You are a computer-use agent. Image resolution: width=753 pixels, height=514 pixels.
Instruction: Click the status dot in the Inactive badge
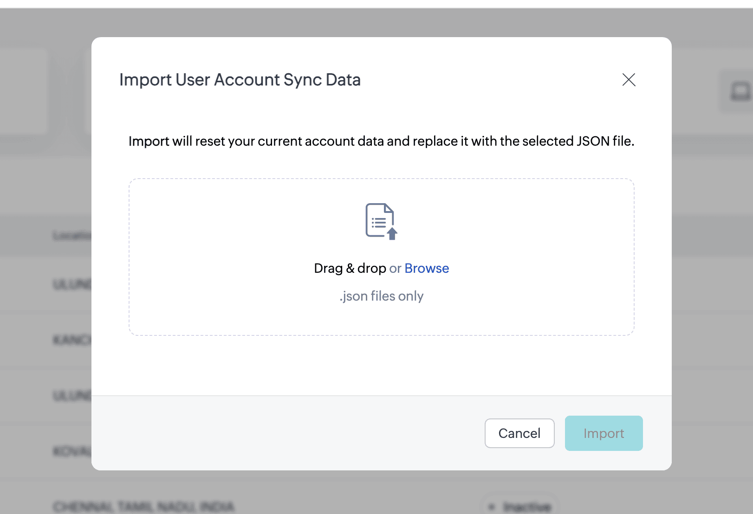(492, 507)
